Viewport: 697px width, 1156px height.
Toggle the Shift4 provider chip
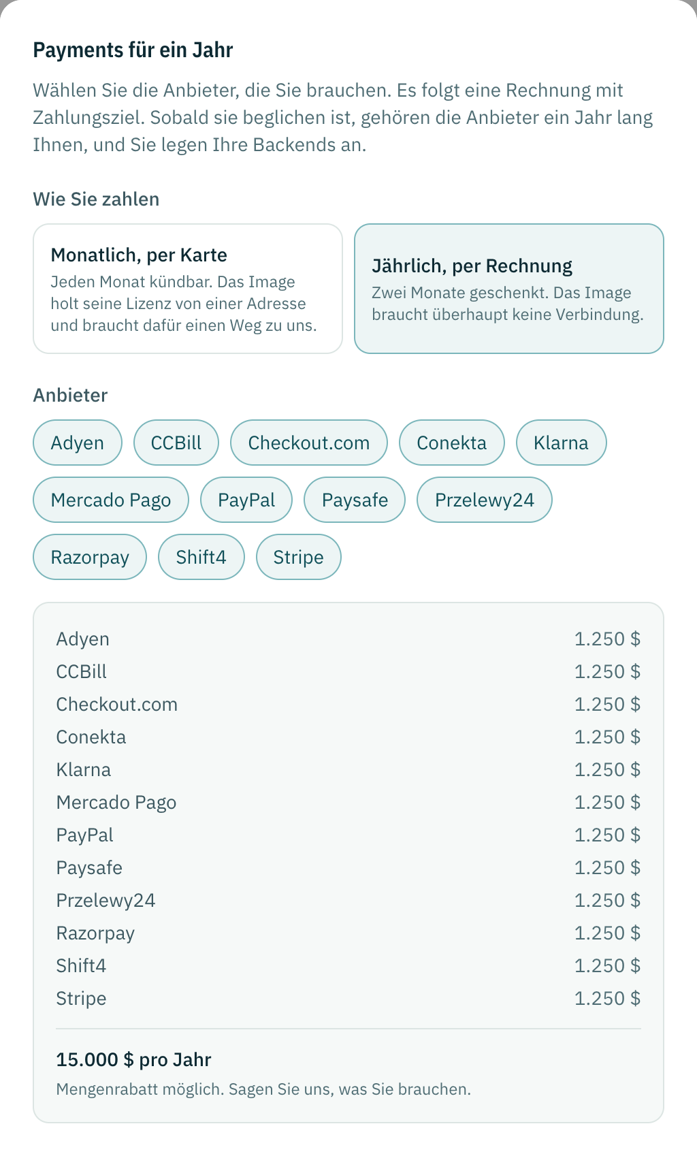coord(201,557)
